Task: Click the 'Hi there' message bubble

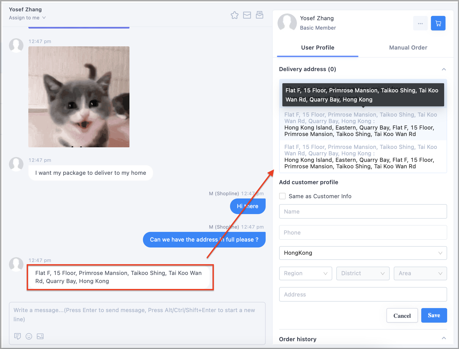Action: point(248,206)
